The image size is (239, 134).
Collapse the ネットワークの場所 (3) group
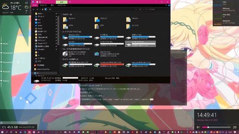61,59
